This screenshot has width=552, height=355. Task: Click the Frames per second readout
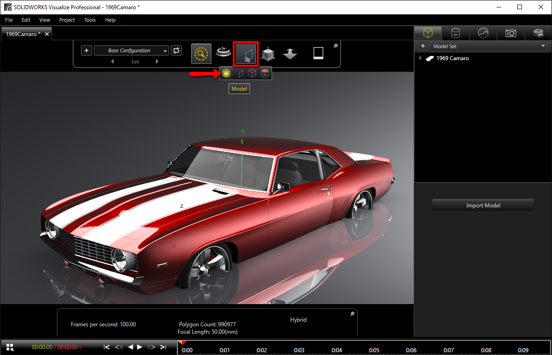103,324
